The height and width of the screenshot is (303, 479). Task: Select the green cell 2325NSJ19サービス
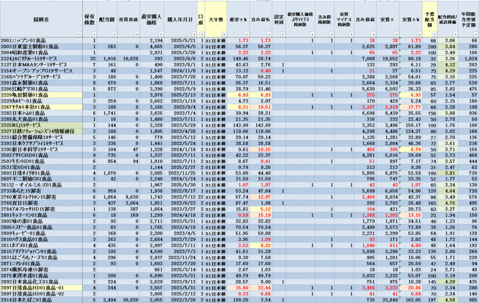tap(41, 125)
